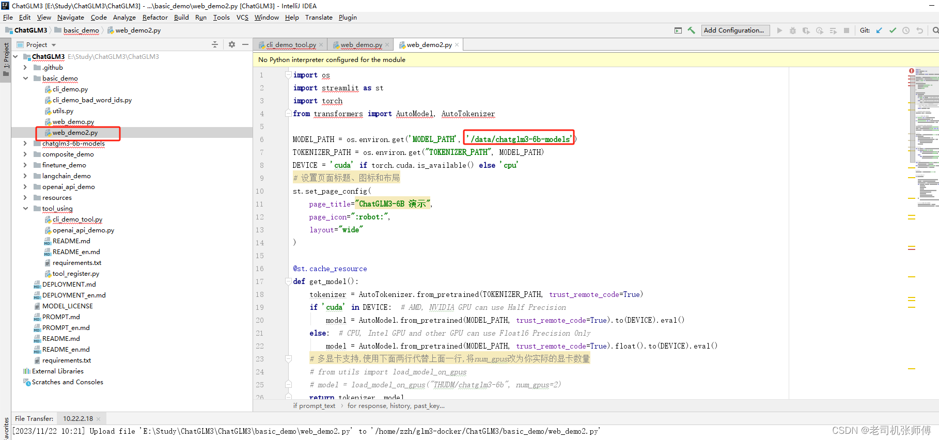Expand the finetune_demo folder
939x440 pixels.
pyautogui.click(x=25, y=165)
